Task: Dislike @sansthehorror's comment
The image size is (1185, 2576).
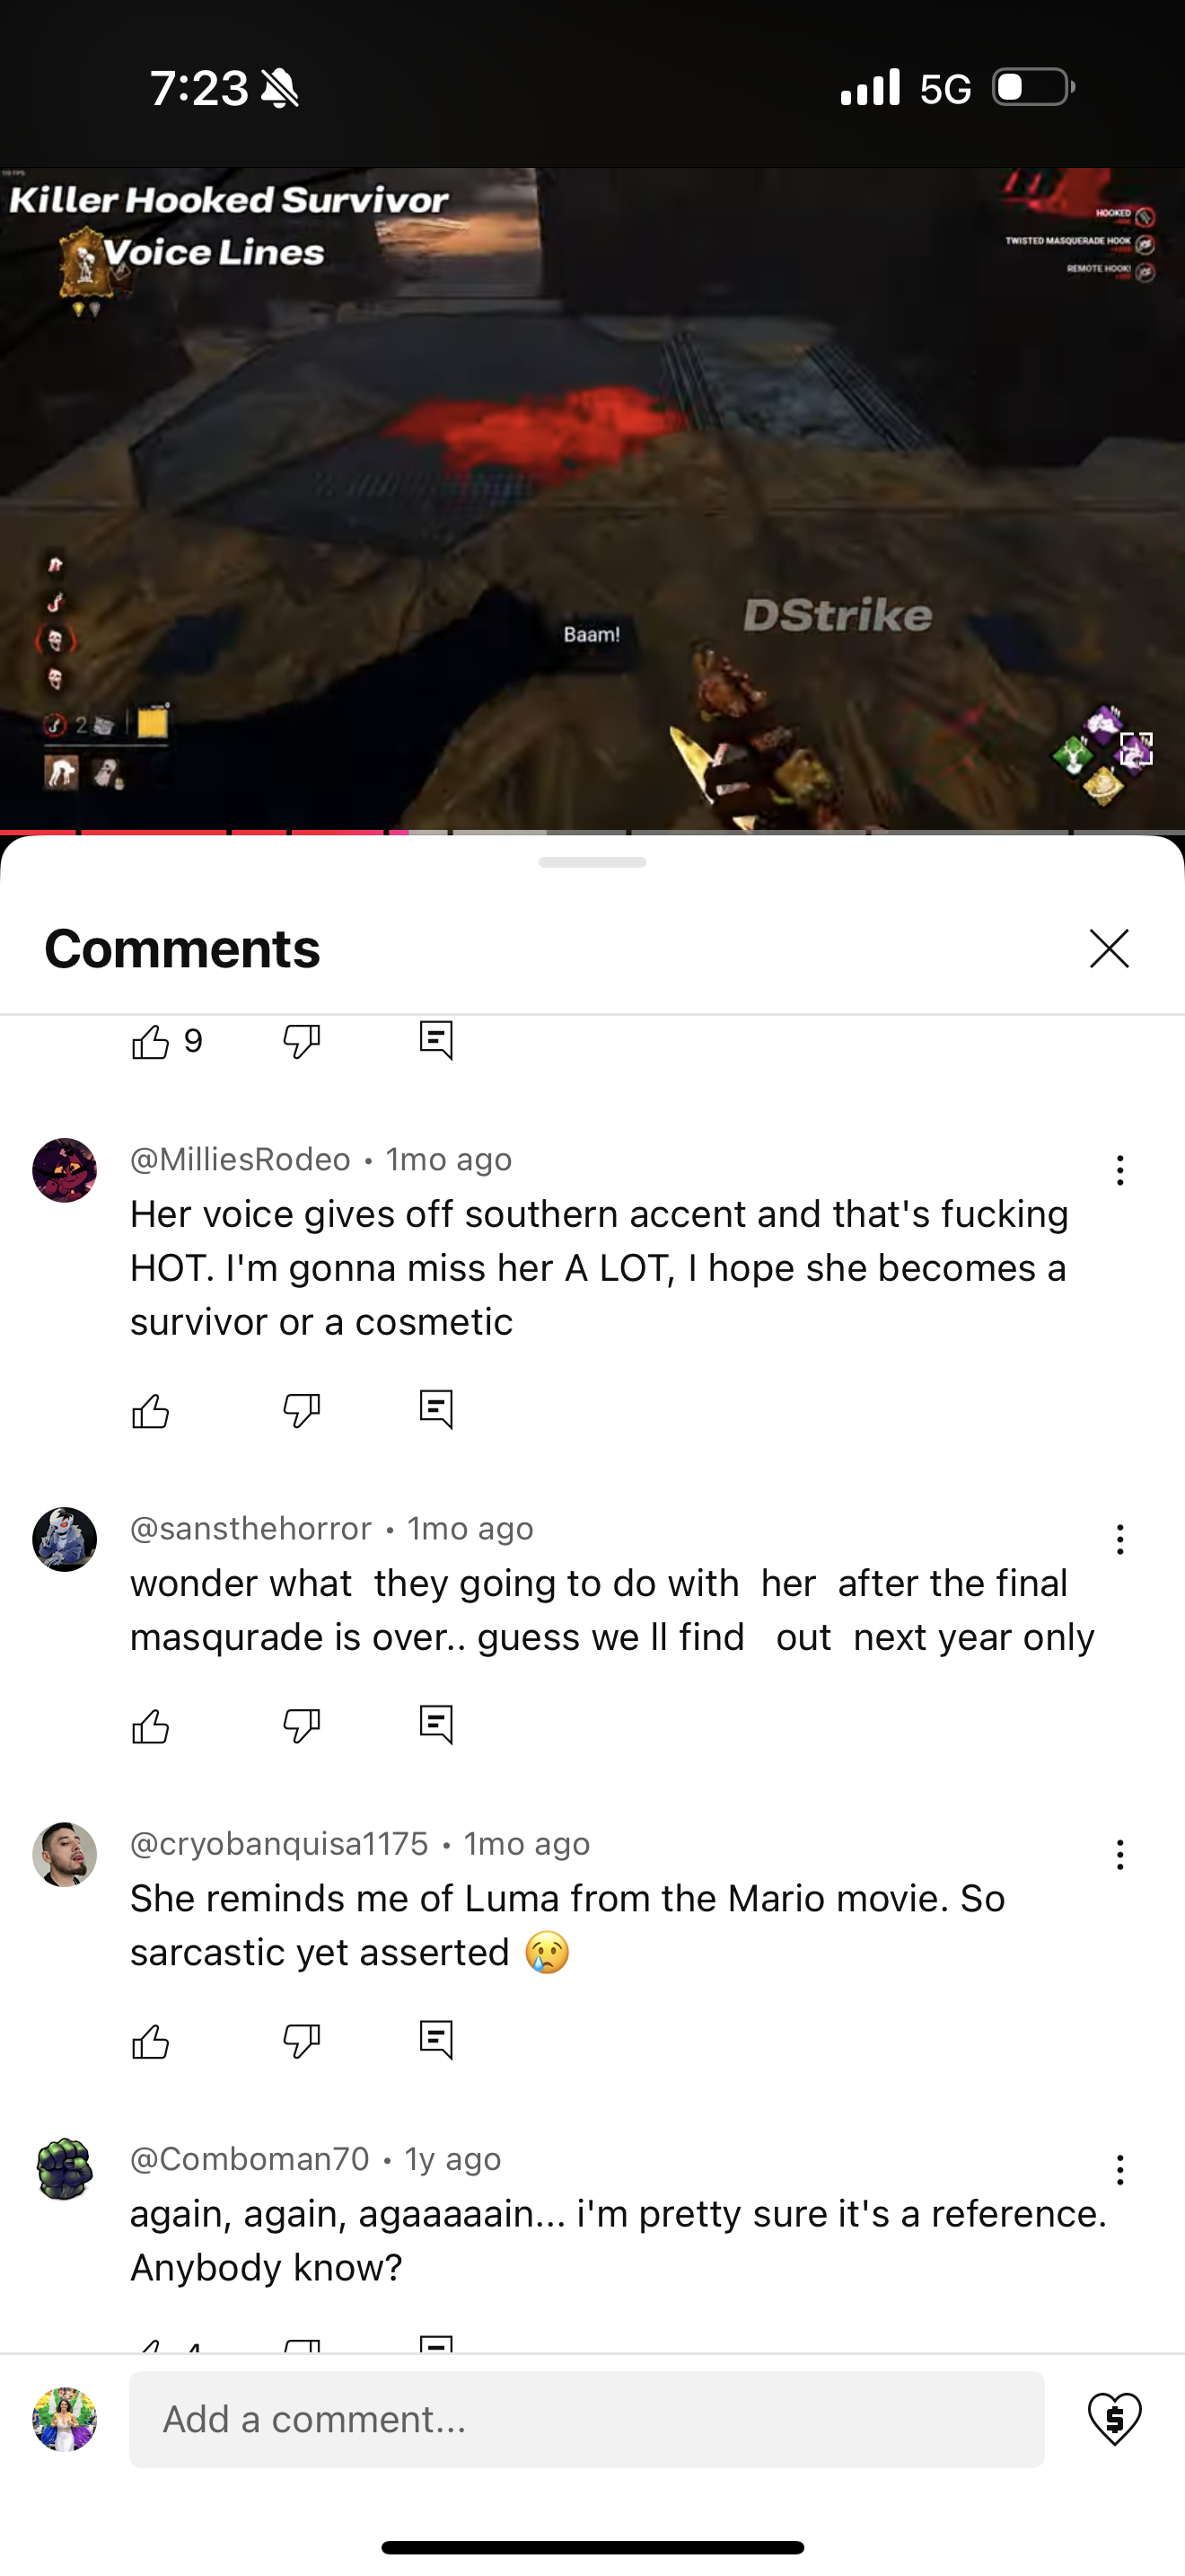Action: click(x=301, y=1726)
